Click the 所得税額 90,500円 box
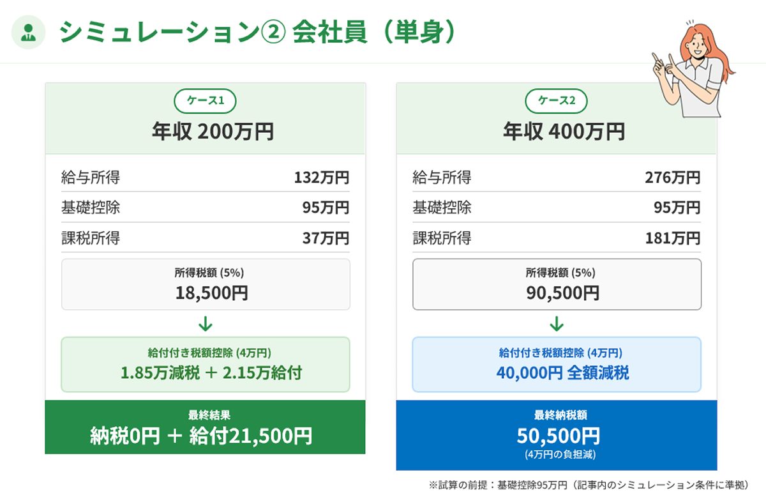 (x=557, y=284)
